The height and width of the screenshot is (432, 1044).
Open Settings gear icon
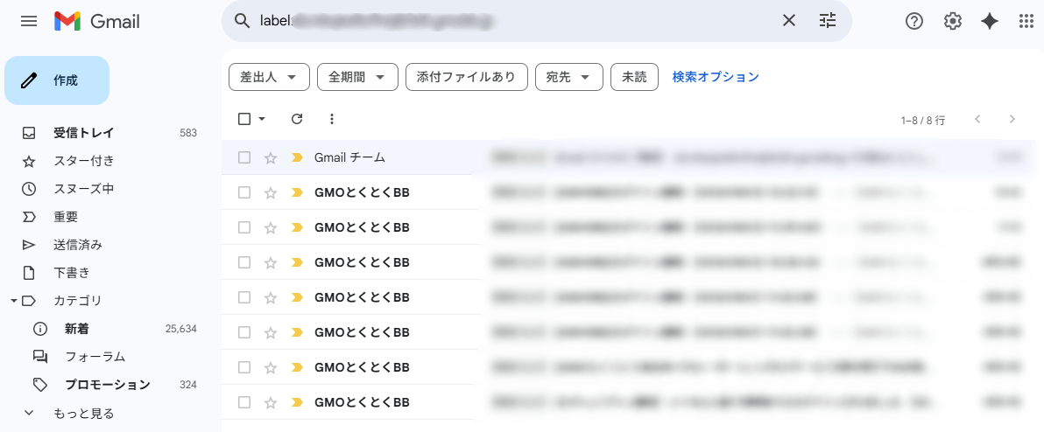click(953, 22)
